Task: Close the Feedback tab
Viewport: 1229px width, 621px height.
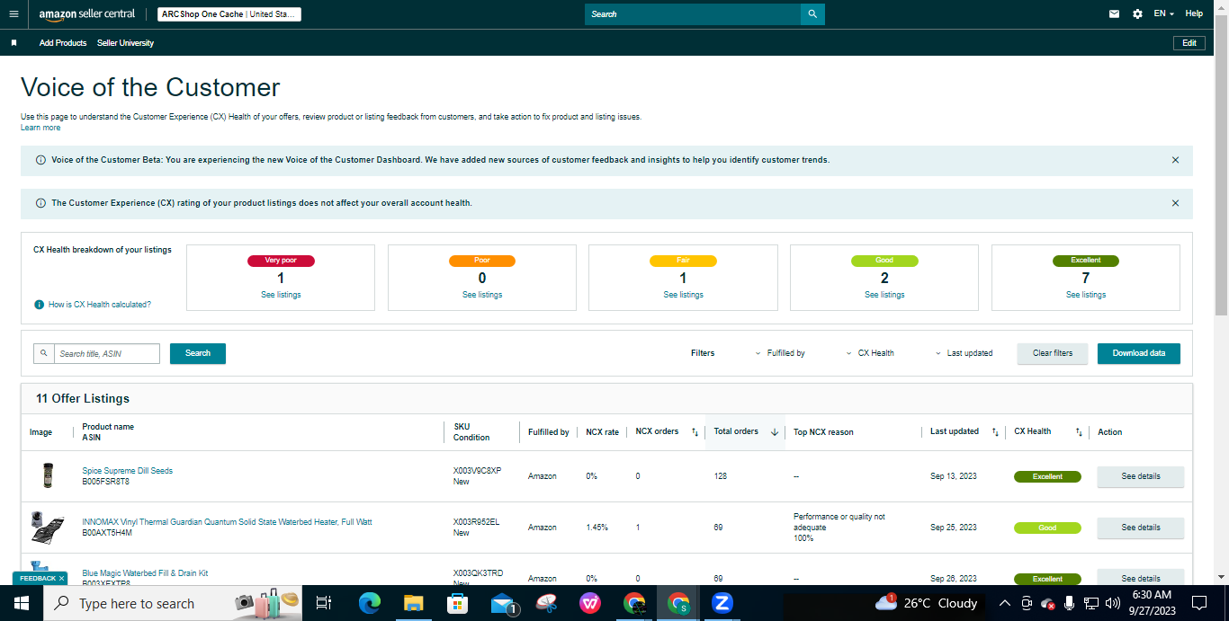Action: tap(61, 578)
